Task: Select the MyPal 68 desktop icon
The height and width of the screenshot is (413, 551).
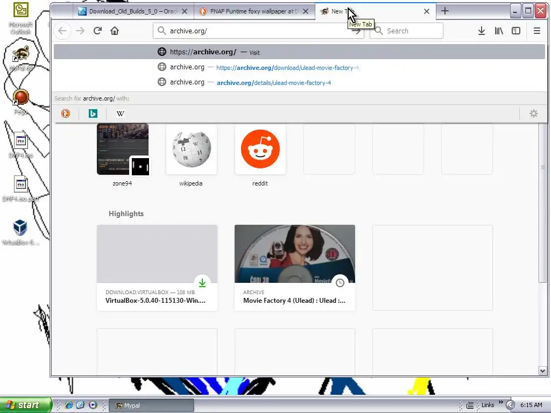Action: (x=21, y=58)
